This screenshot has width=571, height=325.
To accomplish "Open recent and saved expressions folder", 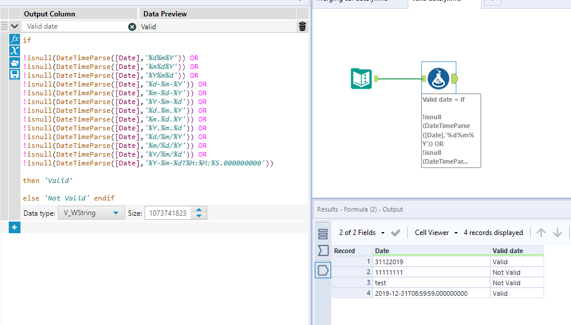I will [15, 63].
